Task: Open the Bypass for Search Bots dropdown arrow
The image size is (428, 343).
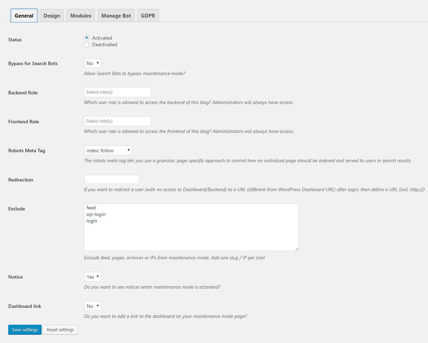Action: (x=98, y=63)
